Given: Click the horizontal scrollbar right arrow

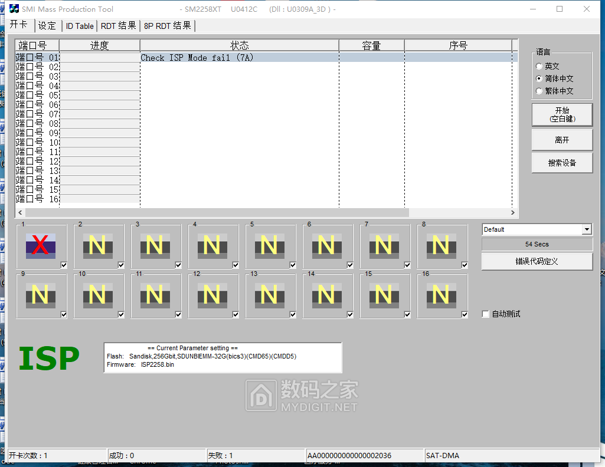Looking at the screenshot, I should [x=512, y=212].
